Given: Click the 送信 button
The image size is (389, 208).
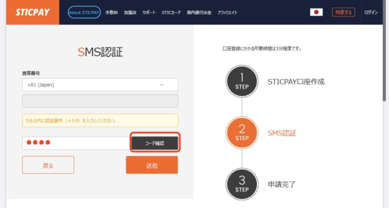Looking at the screenshot, I should [152, 165].
